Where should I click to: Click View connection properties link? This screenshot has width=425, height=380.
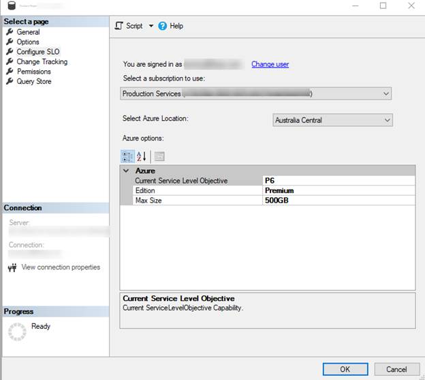tap(61, 267)
